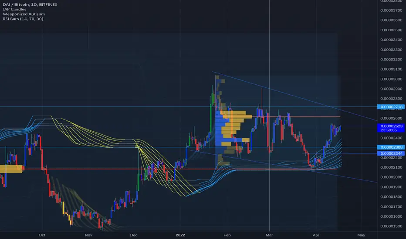
Task: Click the 0.00003500 price scale value
Action: 391,30
